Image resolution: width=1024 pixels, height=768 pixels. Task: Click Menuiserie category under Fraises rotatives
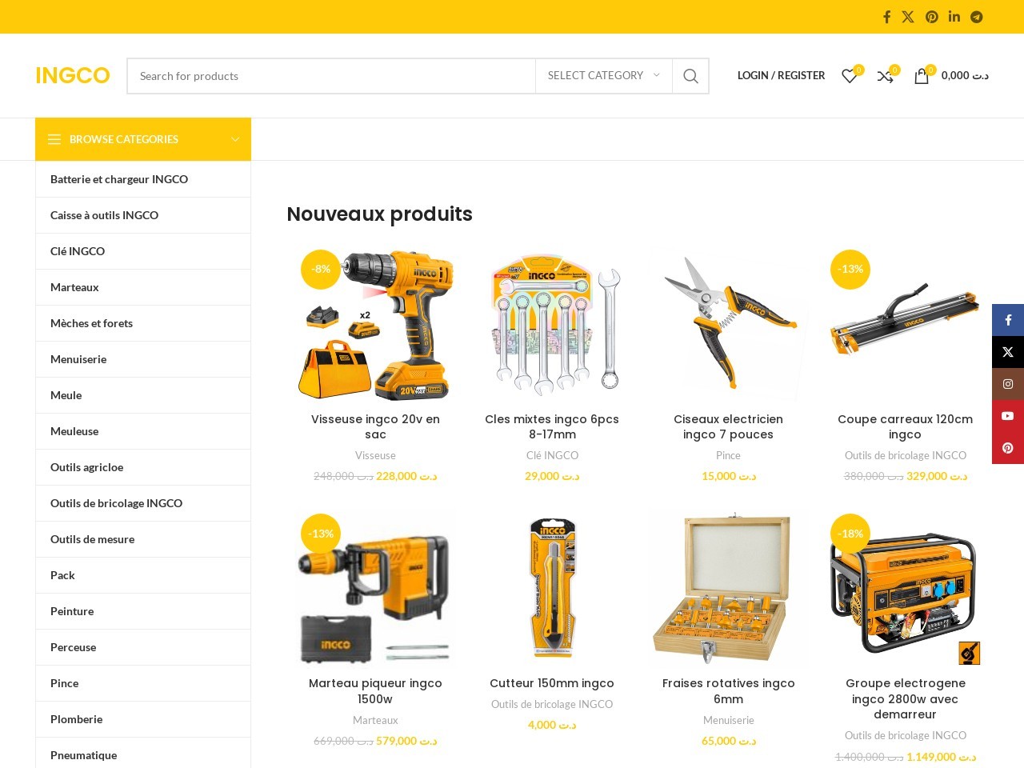click(729, 720)
